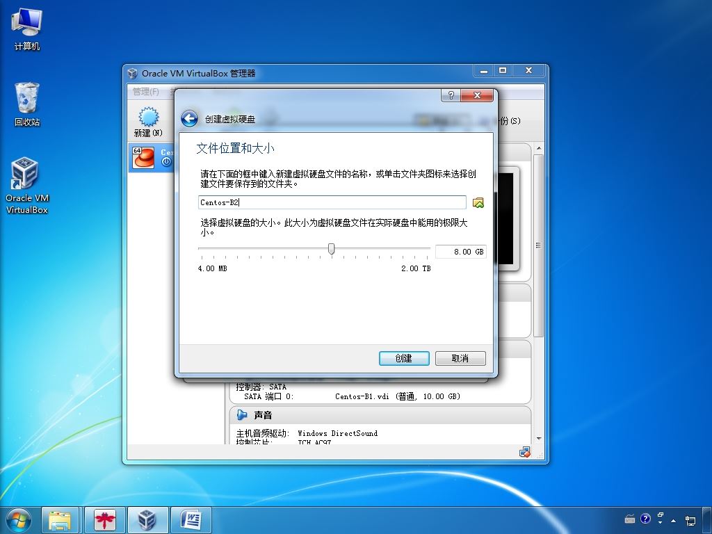This screenshot has height=534, width=712.
Task: Open Microsoft Word from the taskbar
Action: [x=191, y=520]
